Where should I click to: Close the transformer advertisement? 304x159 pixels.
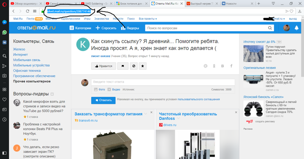point(151,113)
